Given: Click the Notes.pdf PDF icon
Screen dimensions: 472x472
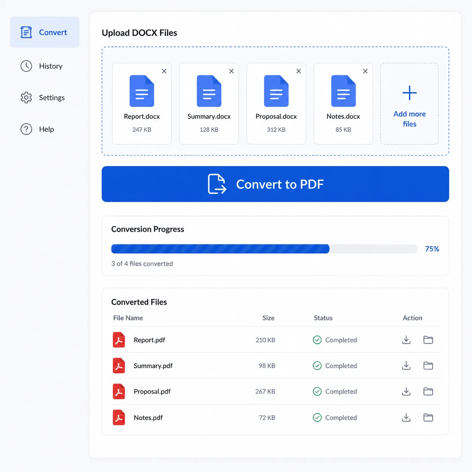Looking at the screenshot, I should coord(119,417).
